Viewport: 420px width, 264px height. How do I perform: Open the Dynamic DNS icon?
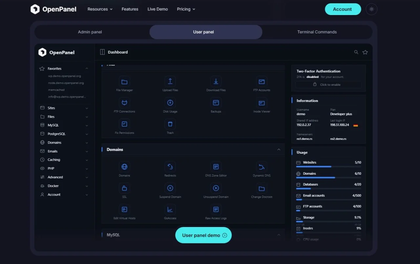point(262,167)
